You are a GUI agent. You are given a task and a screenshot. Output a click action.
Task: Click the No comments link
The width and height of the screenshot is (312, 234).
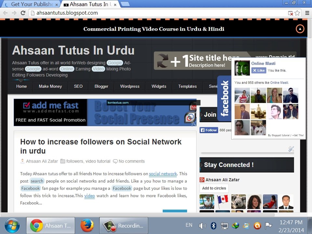132,161
